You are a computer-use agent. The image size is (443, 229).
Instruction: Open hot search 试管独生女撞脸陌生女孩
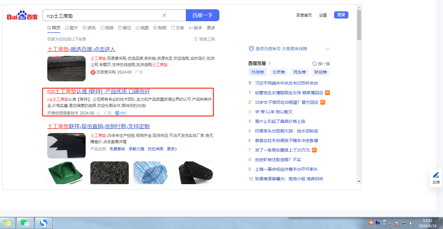click(x=289, y=93)
